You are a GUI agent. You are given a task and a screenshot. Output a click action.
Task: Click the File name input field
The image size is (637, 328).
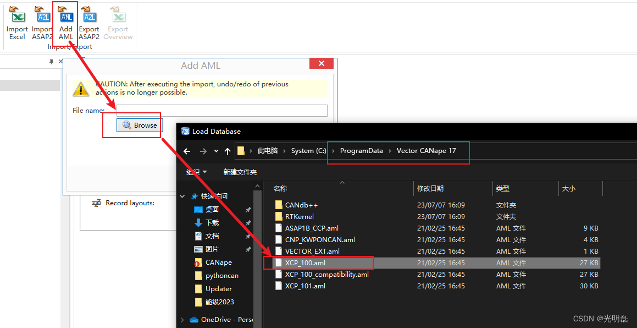pos(220,110)
